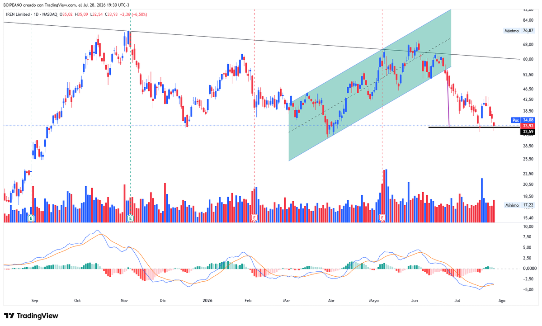Screen dimensions: 542x326
Task: Click the Mínimo label
Action: [x=512, y=205]
